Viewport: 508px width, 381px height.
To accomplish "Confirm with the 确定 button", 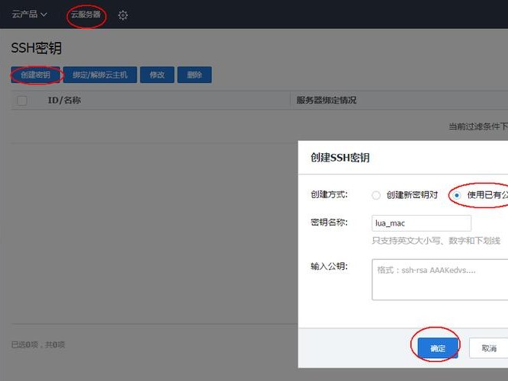I will tap(438, 348).
